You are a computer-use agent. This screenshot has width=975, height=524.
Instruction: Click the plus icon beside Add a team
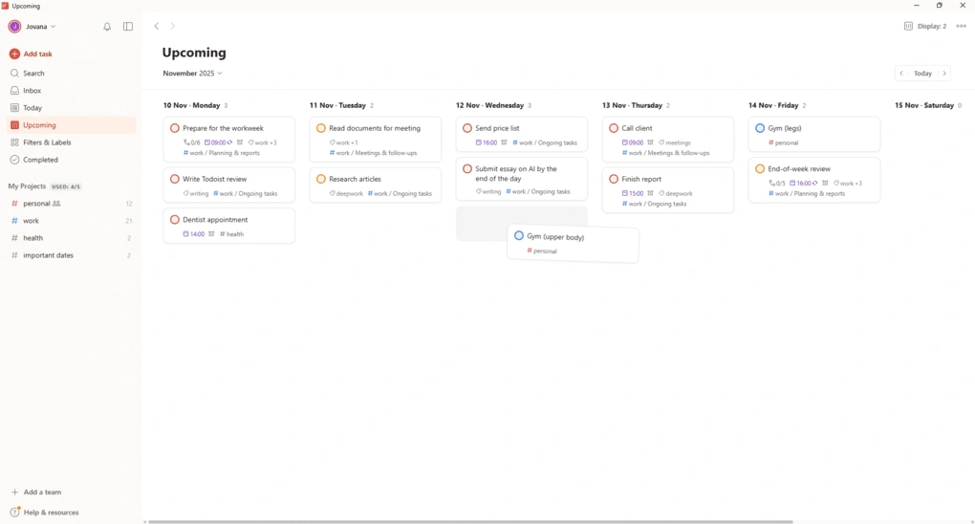[15, 492]
